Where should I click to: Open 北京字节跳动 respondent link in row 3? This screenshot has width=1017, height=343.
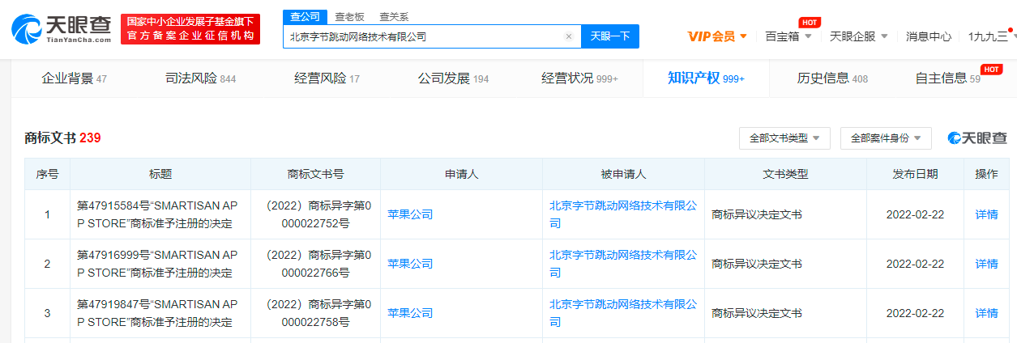[x=623, y=313]
